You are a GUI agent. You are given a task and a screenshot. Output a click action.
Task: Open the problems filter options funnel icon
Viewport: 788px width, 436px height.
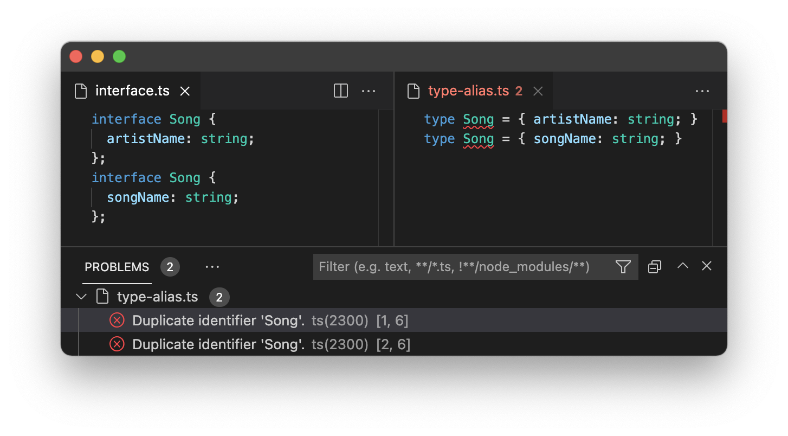[x=623, y=266]
